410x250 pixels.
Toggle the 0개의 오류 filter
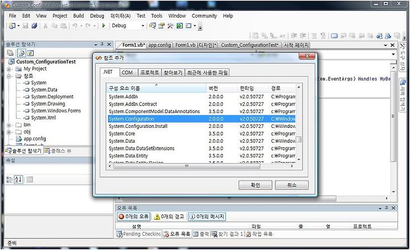point(133,216)
